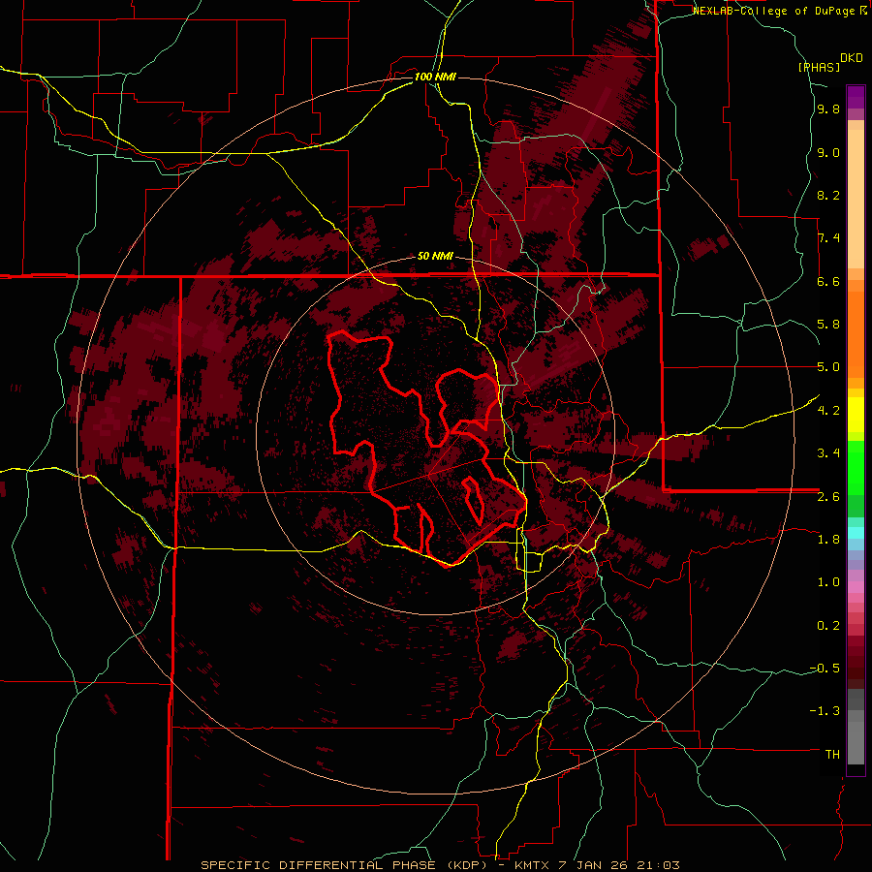Click the 1.0 scale value
872x872 pixels.
(828, 582)
